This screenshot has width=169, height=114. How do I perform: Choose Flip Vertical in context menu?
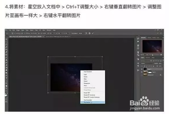pyautogui.click(x=93, y=102)
